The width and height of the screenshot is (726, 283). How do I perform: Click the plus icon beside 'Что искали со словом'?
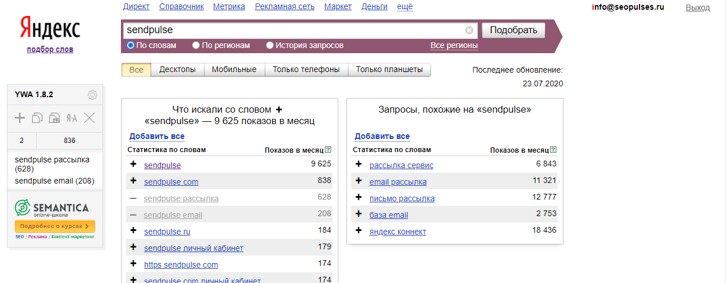[279, 109]
